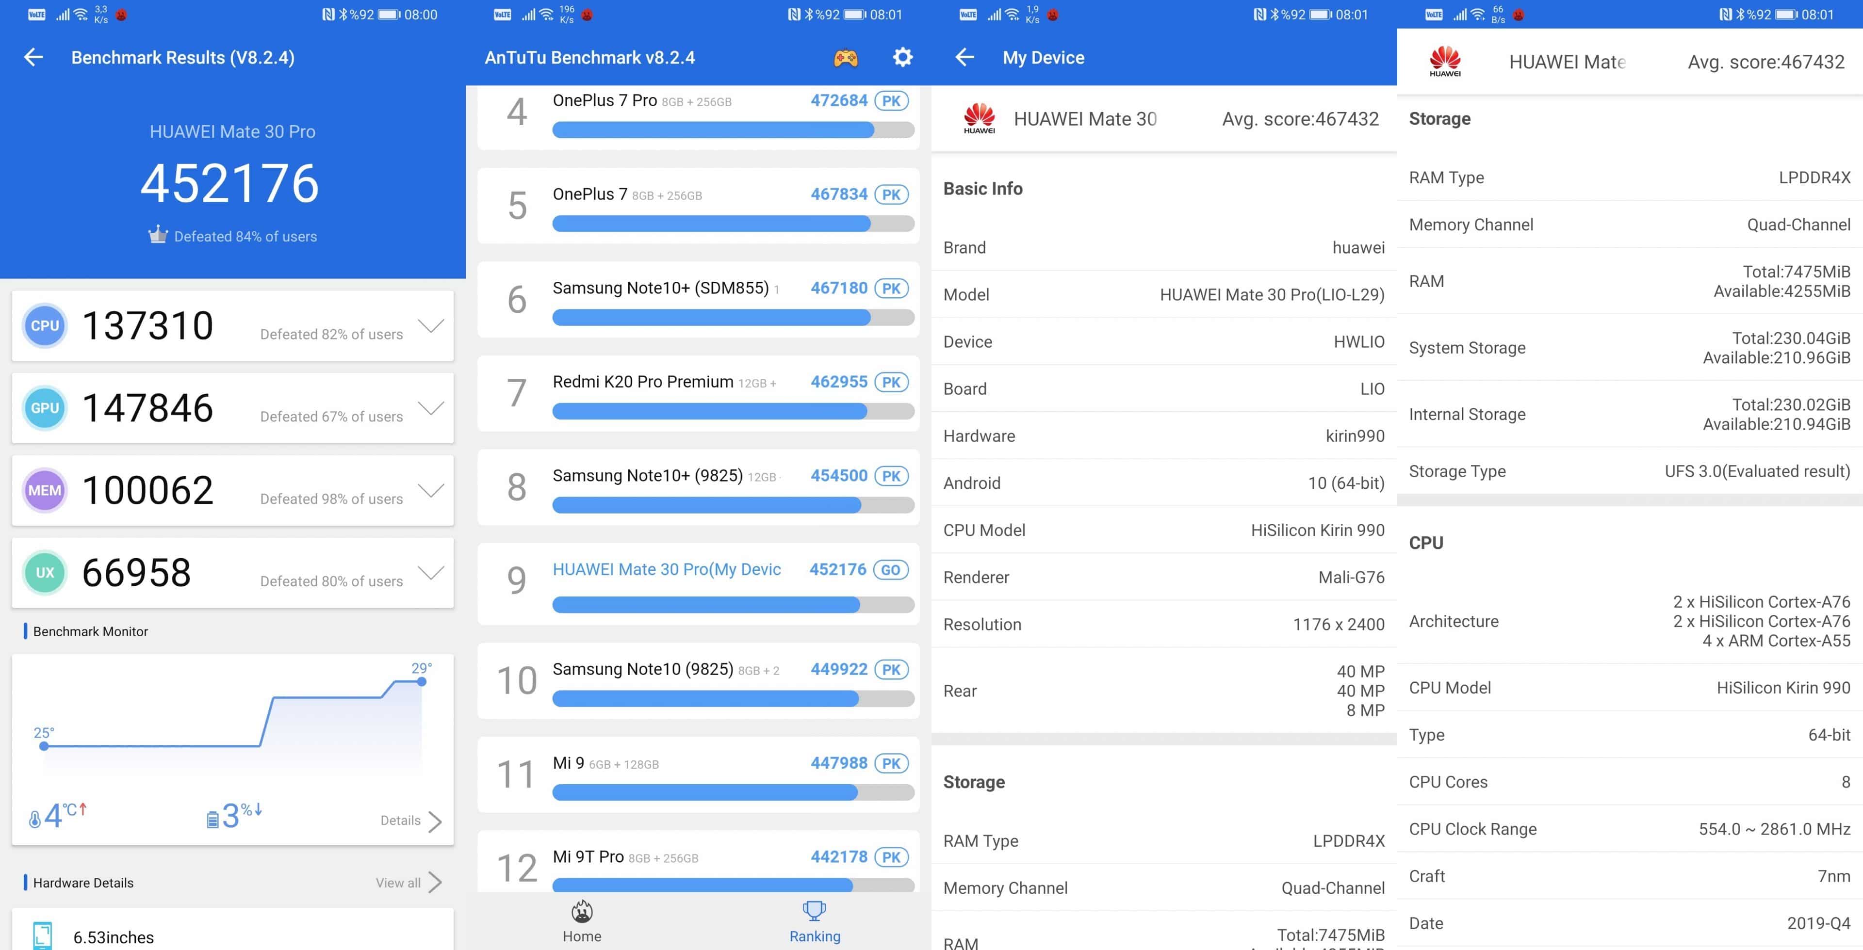
Task: Click the crown icon beside Defeated 84%
Action: pos(158,235)
